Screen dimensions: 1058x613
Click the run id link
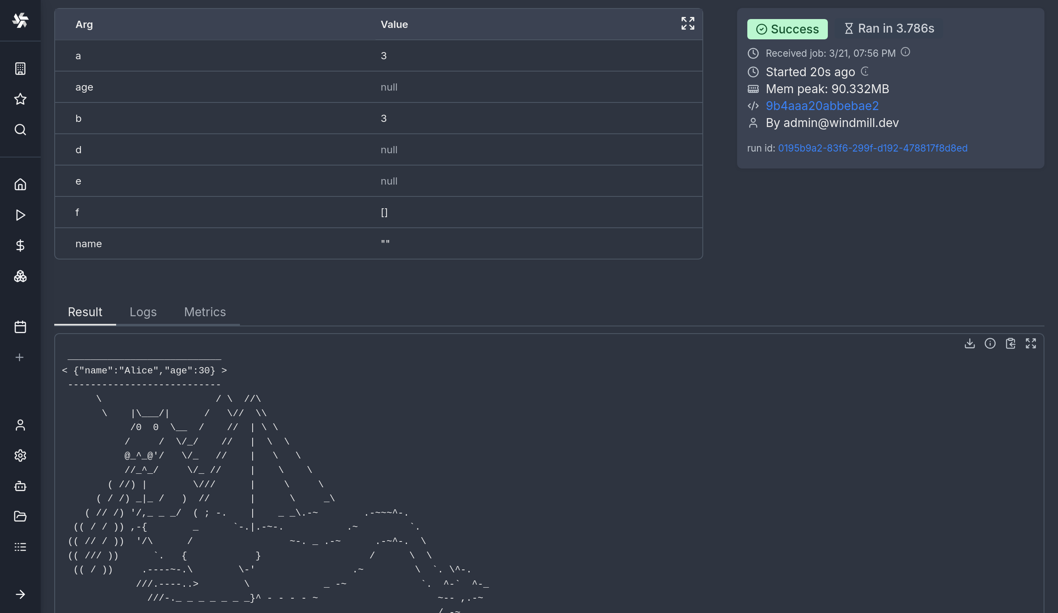tap(872, 148)
